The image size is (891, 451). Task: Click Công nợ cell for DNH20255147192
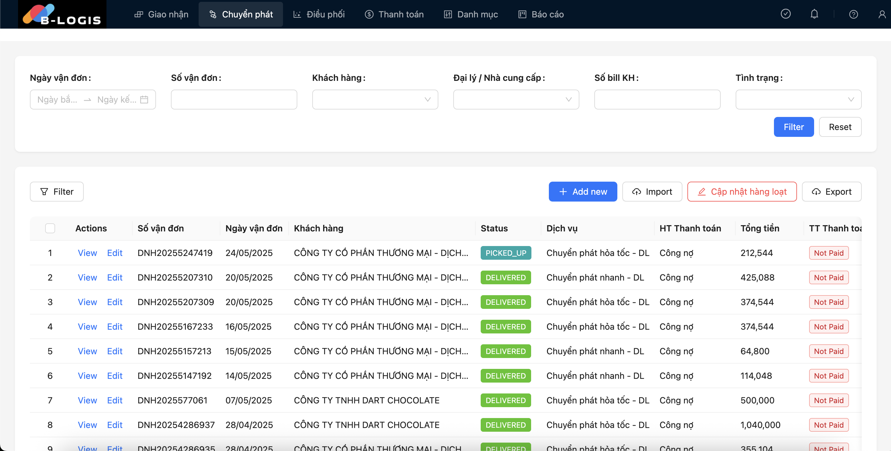coord(676,376)
